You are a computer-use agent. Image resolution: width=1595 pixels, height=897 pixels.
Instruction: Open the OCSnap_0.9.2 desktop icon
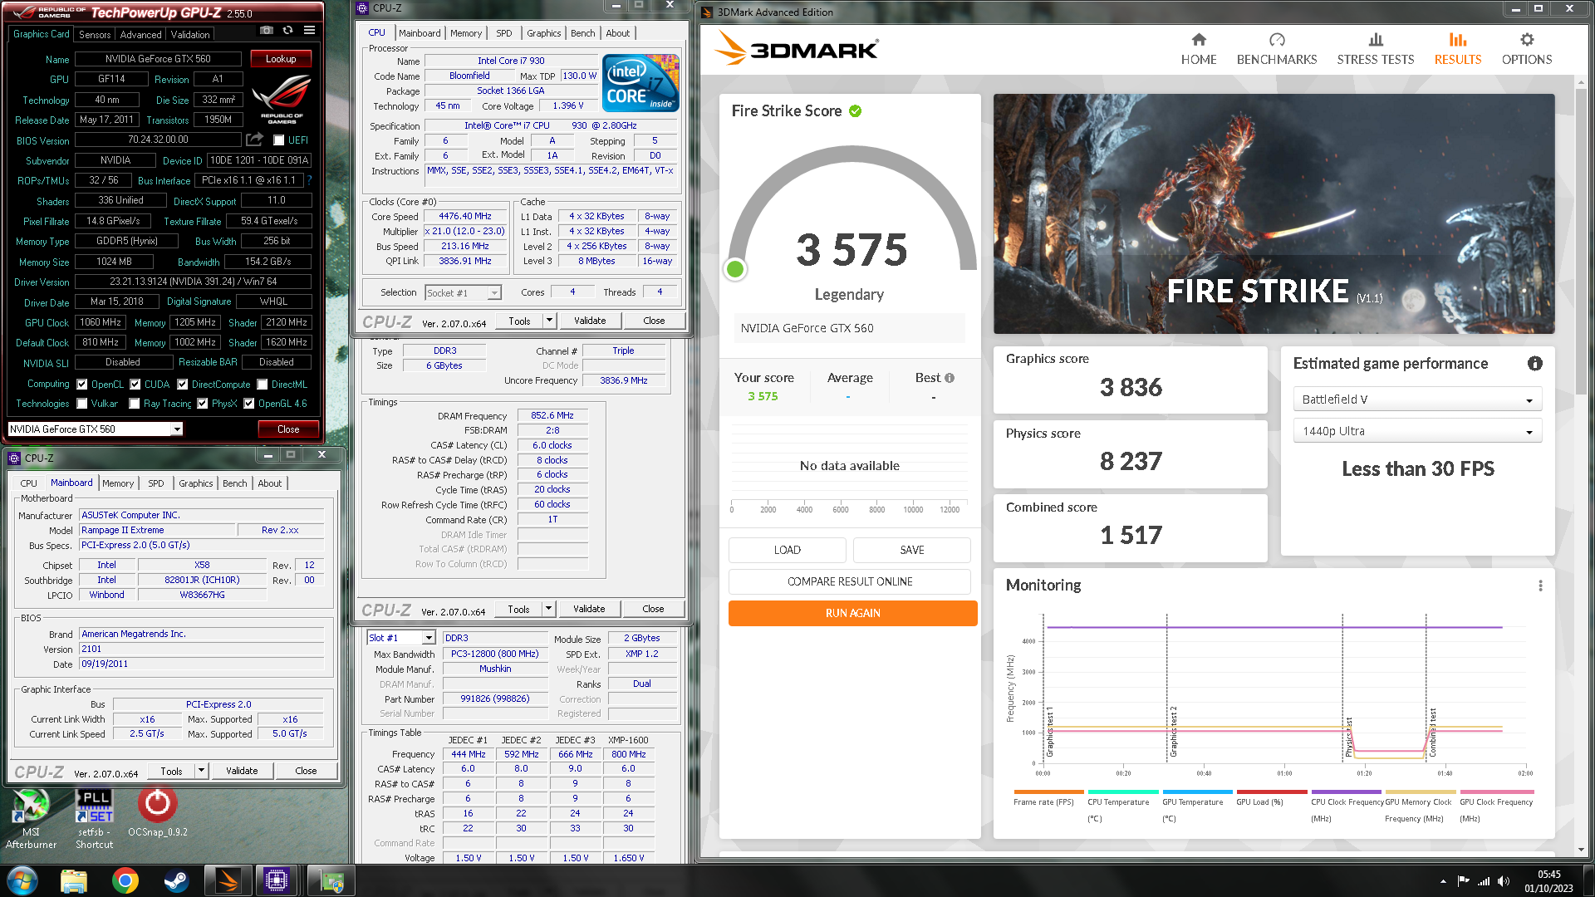(x=157, y=812)
